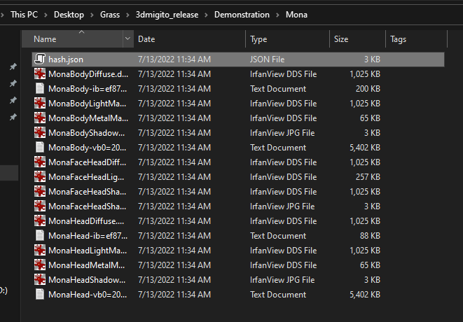Expand the chevron after This PC in address bar

point(46,15)
